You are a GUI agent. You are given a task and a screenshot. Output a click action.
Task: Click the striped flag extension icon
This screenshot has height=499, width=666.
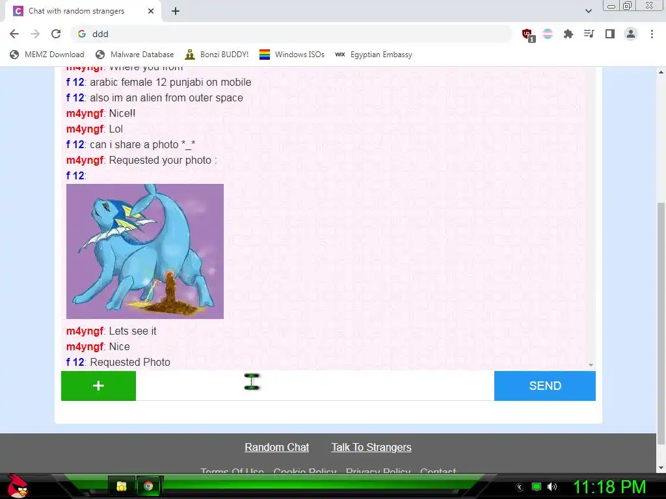548,34
